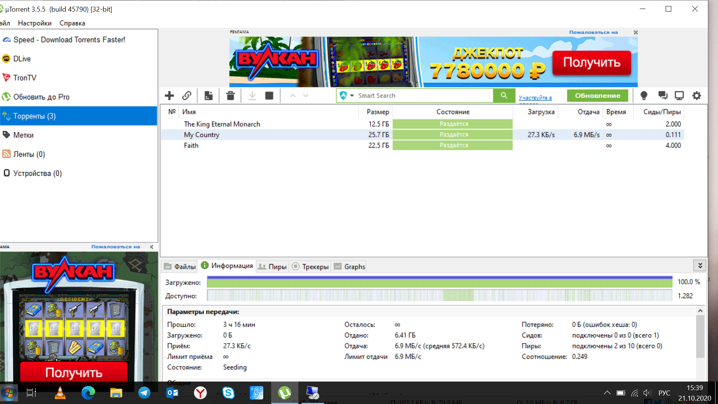Select Speed - Download Torrents Faster item
718x404 pixels.
tap(79, 40)
